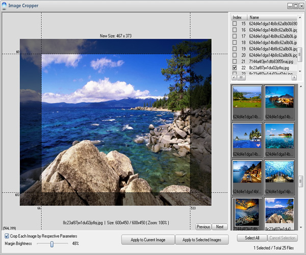Click the file list horizontal scroll-left arrow

click(x=234, y=78)
